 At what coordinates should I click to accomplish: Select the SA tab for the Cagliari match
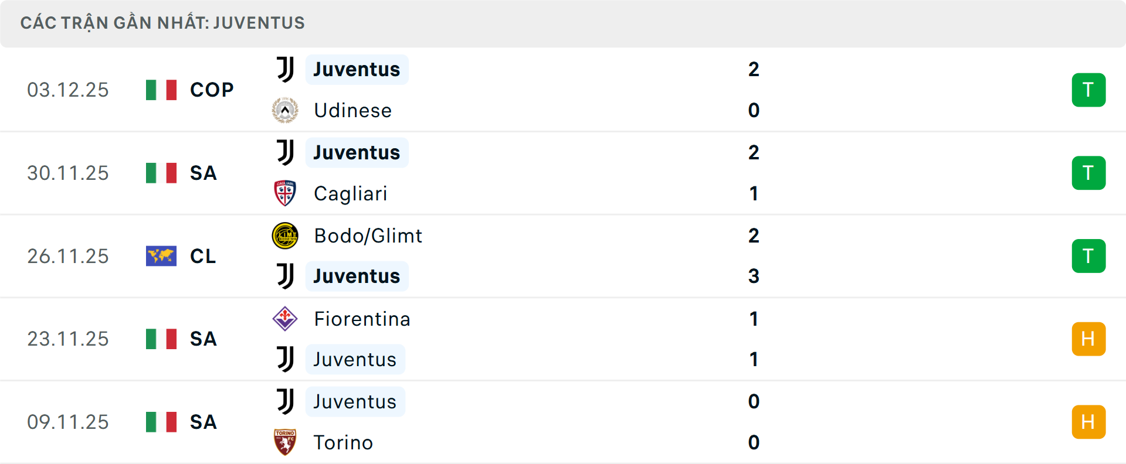click(x=203, y=173)
